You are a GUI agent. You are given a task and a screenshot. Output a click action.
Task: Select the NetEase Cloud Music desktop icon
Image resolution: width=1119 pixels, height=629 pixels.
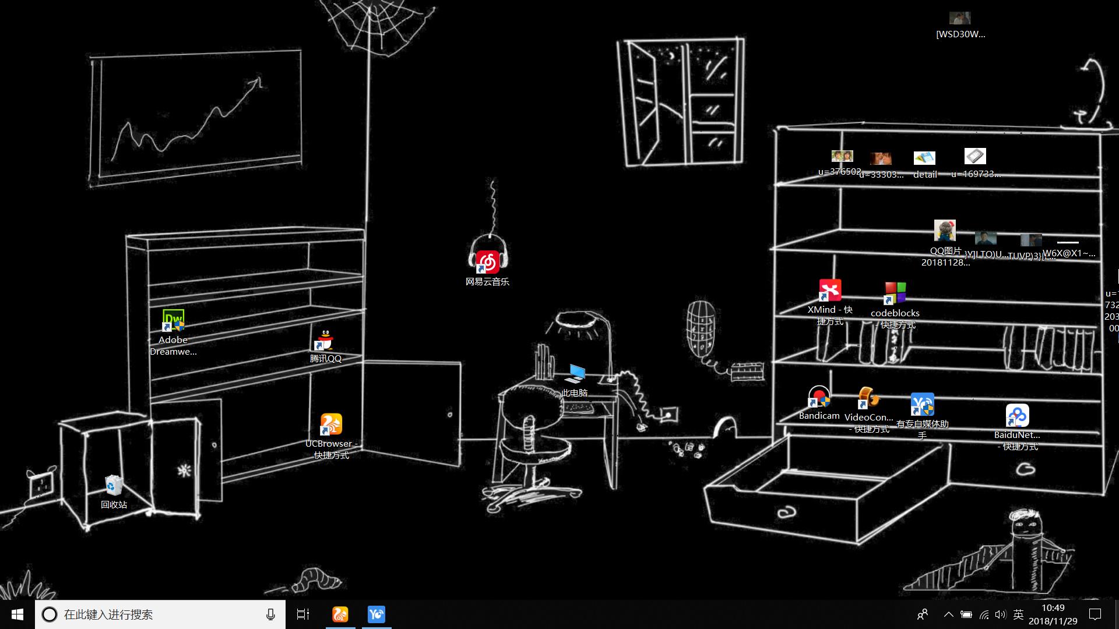[488, 262]
